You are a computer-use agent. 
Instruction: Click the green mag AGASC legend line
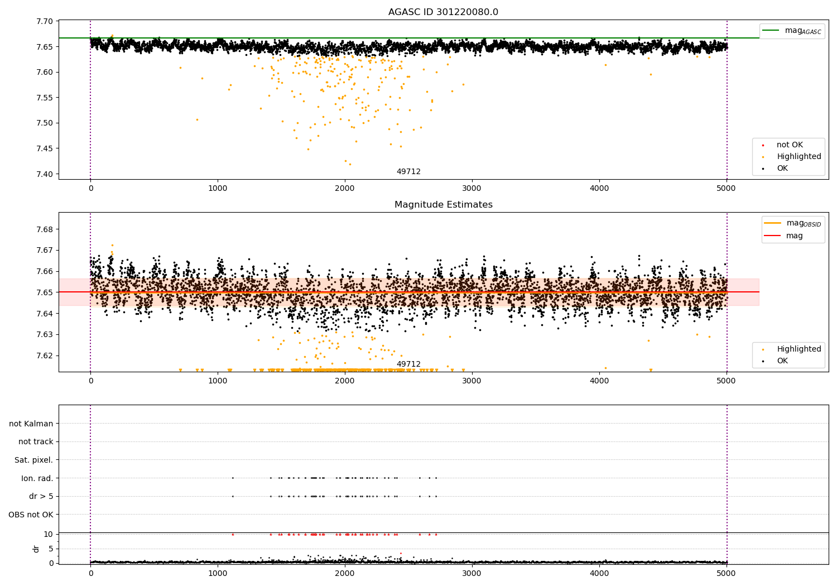point(771,31)
